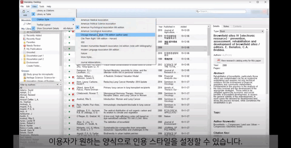
Task: Star the Sampson, R.J. entry as favorite
Action: (x=65, y=71)
